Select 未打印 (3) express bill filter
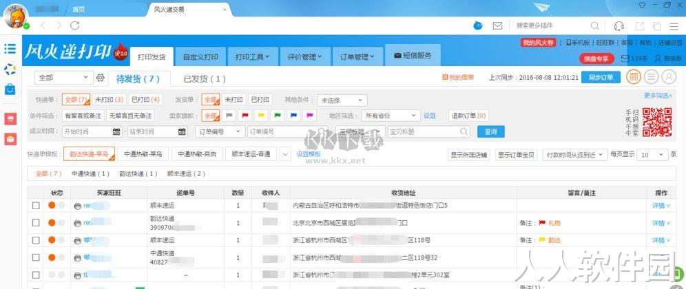 pyautogui.click(x=109, y=100)
